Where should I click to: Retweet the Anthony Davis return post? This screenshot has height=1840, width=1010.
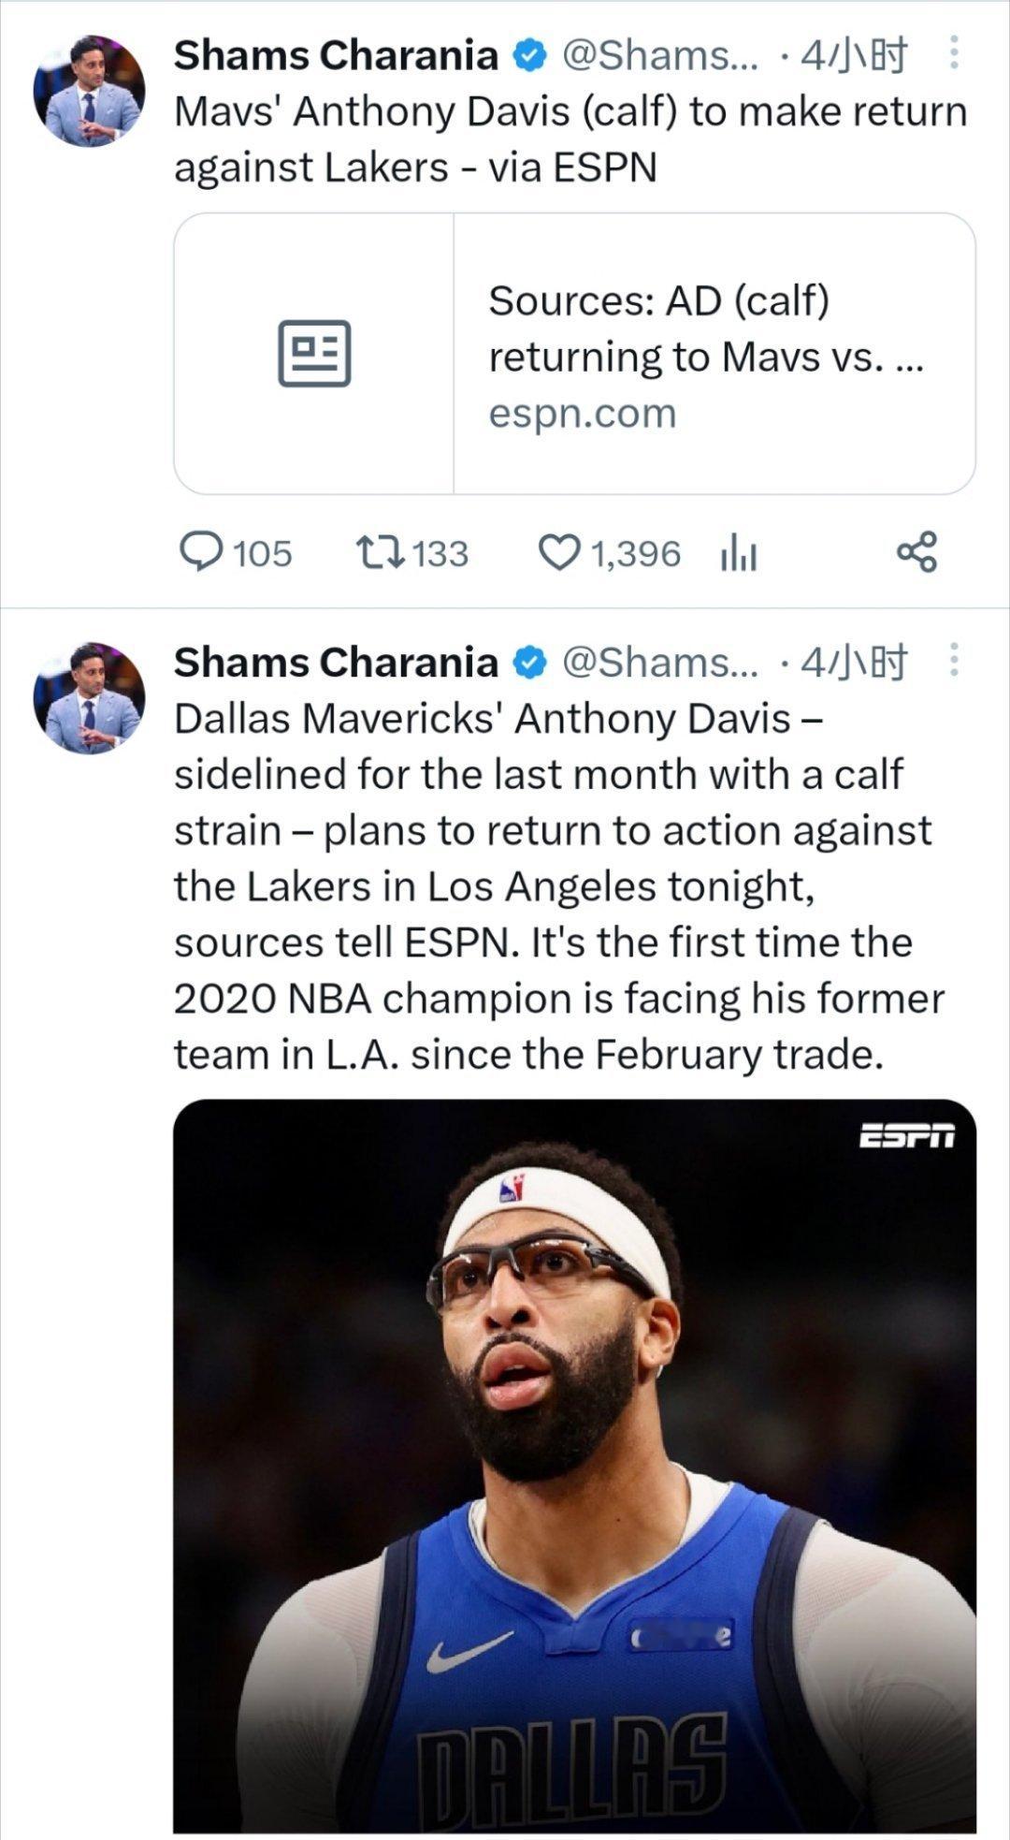pos(381,552)
